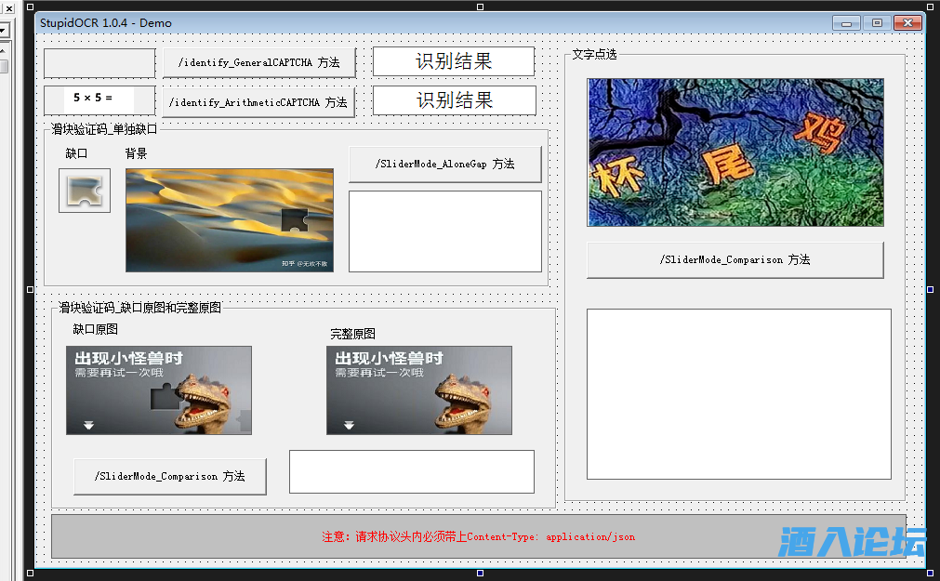Maximize the StupidOCR Demo window
Viewport: 940px width, 581px height.
876,23
